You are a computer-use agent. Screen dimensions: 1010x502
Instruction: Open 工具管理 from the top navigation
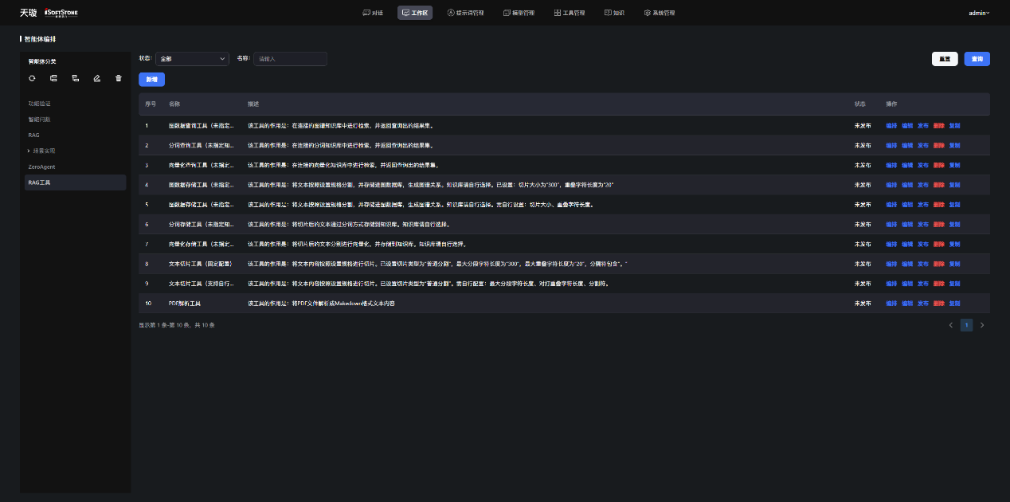click(569, 13)
